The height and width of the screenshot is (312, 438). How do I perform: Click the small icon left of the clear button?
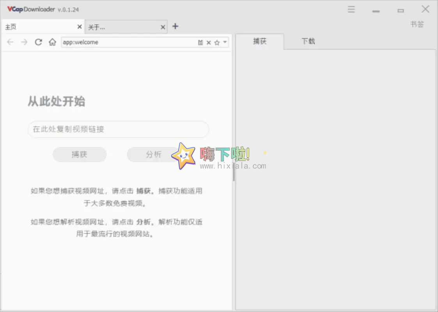tap(200, 42)
